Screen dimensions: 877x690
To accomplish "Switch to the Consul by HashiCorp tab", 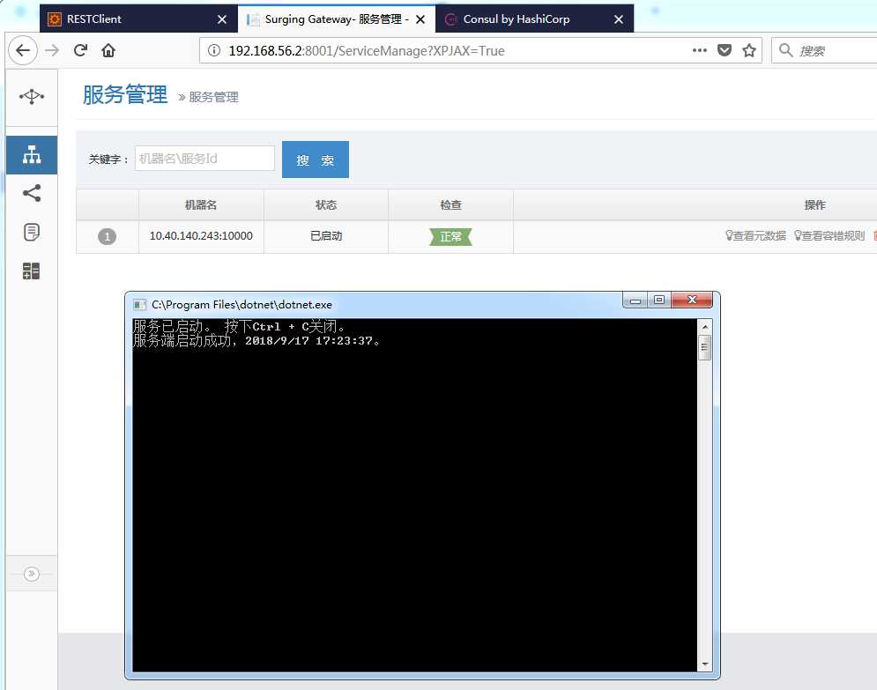I will tap(535, 19).
